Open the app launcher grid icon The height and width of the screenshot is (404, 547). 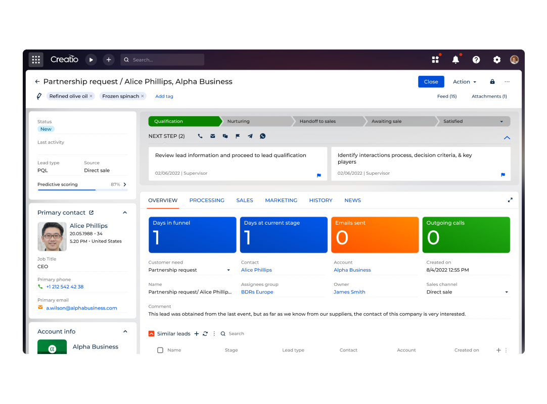click(36, 60)
